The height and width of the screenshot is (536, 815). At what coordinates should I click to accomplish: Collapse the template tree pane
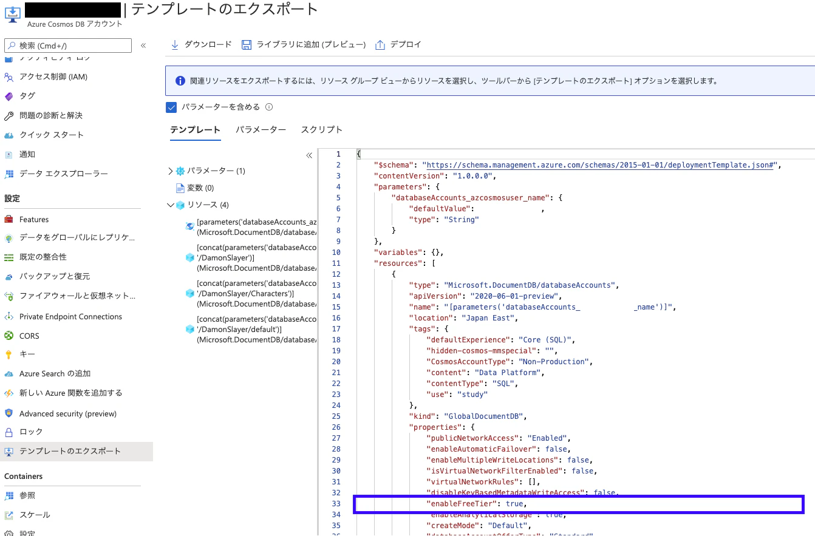[x=309, y=155]
